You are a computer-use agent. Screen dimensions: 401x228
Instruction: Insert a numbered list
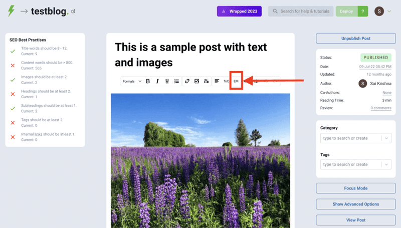point(176,81)
